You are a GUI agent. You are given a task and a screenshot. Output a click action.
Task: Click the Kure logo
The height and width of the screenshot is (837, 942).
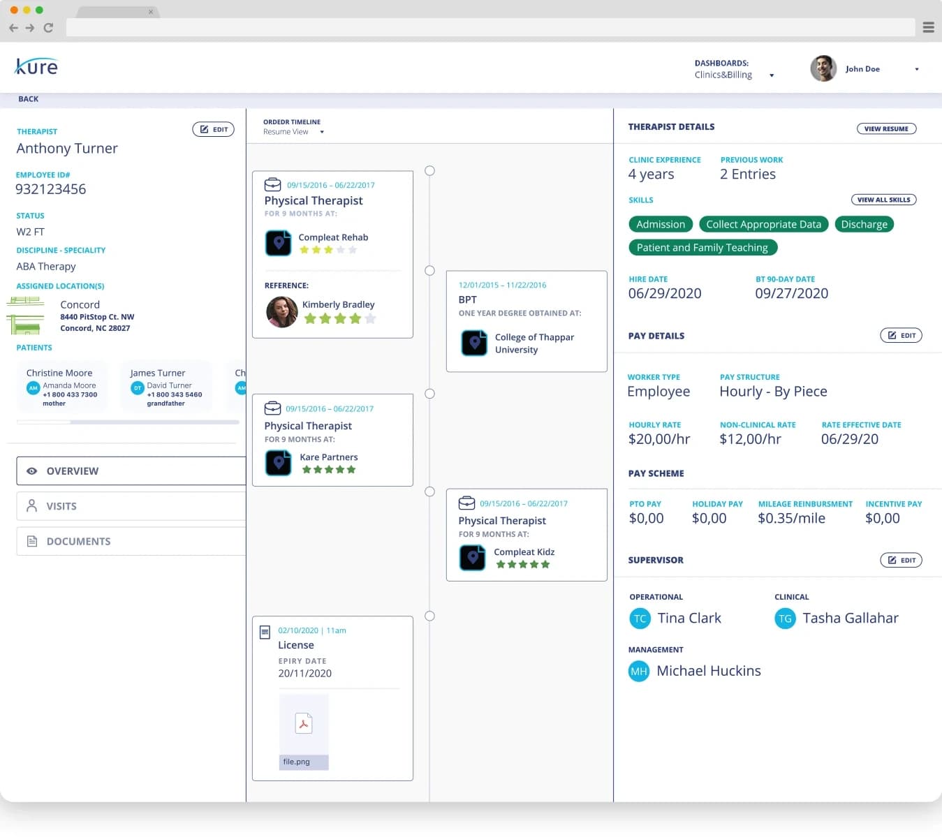point(36,66)
